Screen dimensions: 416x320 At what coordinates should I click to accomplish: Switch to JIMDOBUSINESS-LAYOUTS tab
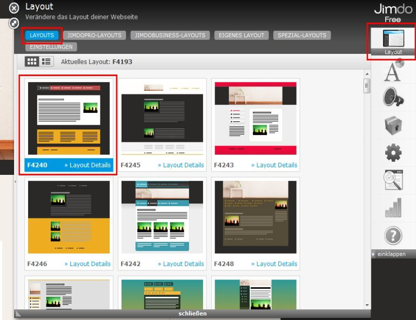click(x=170, y=35)
